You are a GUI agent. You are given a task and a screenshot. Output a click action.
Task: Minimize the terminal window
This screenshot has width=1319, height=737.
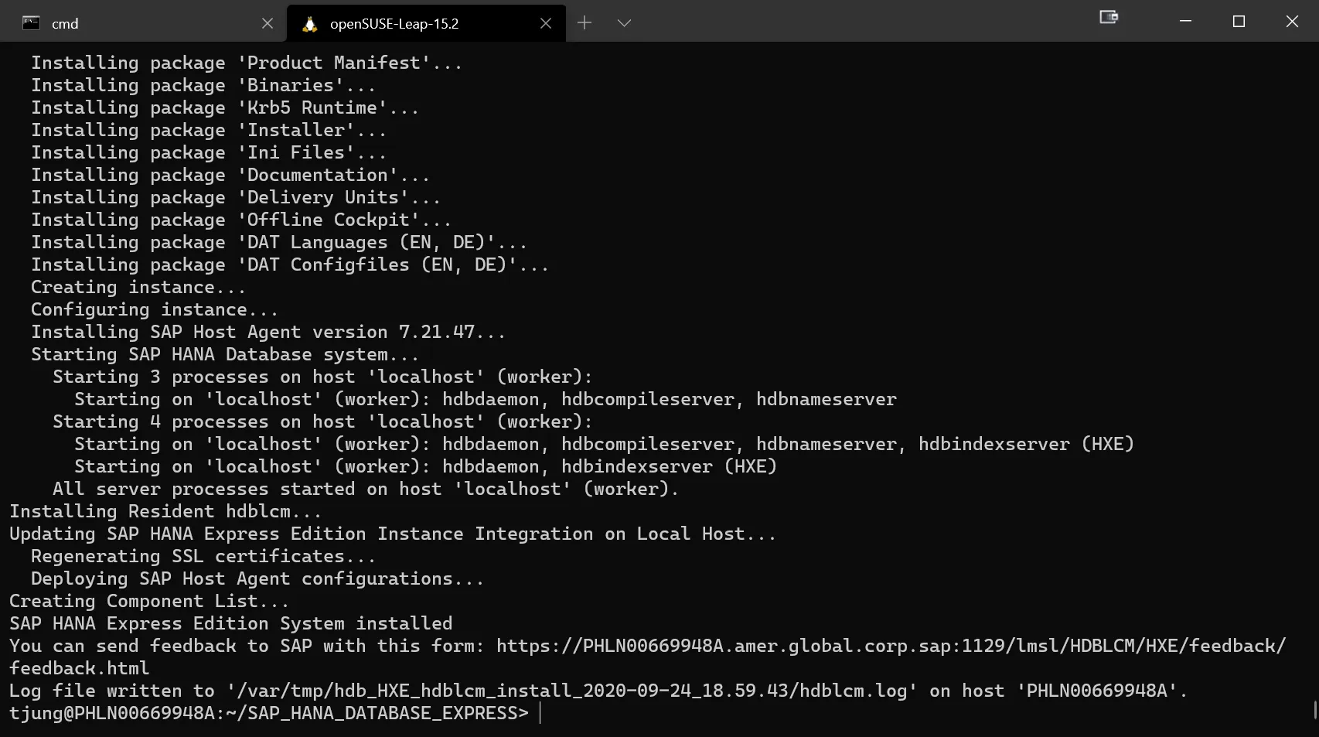tap(1185, 22)
